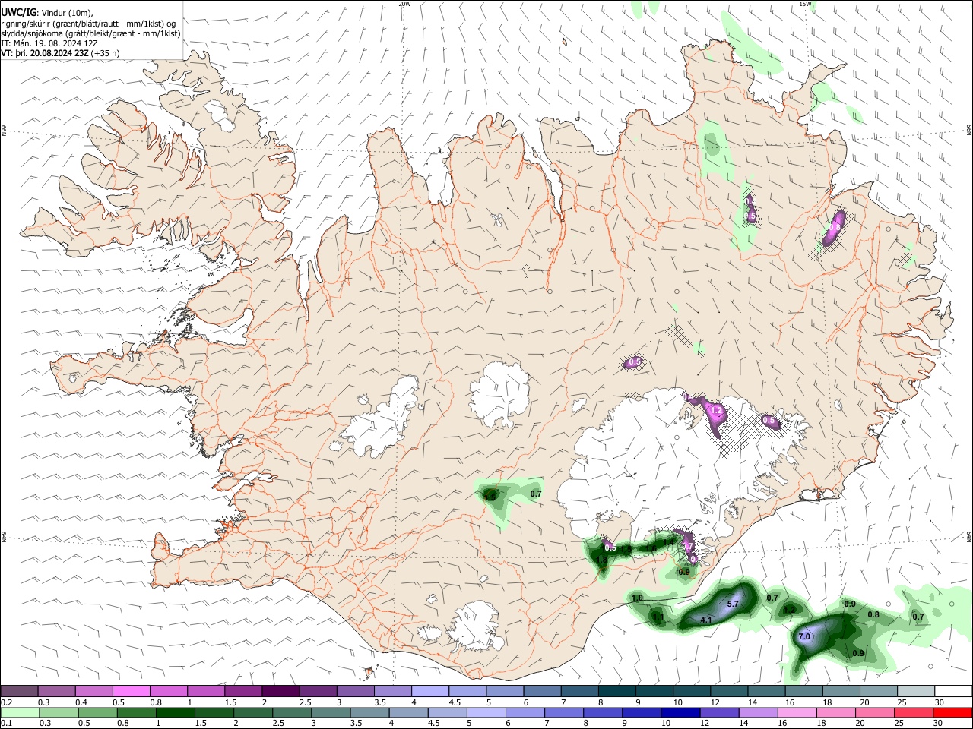Pick the bright pink 0.5–0.8 swatch in the upper legend
This screenshot has height=729, width=973.
point(131,692)
